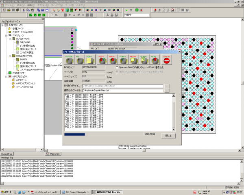This screenshot has height=195, width=244.
Task: Collapse the XC5VLX50_FF676 device tree node
Action: [10, 56]
